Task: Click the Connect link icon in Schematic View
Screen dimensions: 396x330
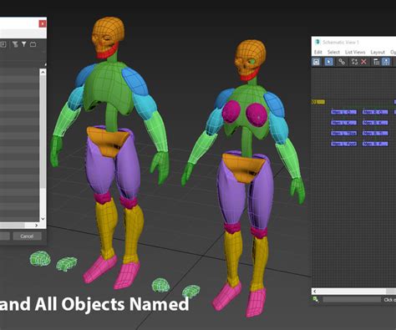Action: click(x=342, y=62)
